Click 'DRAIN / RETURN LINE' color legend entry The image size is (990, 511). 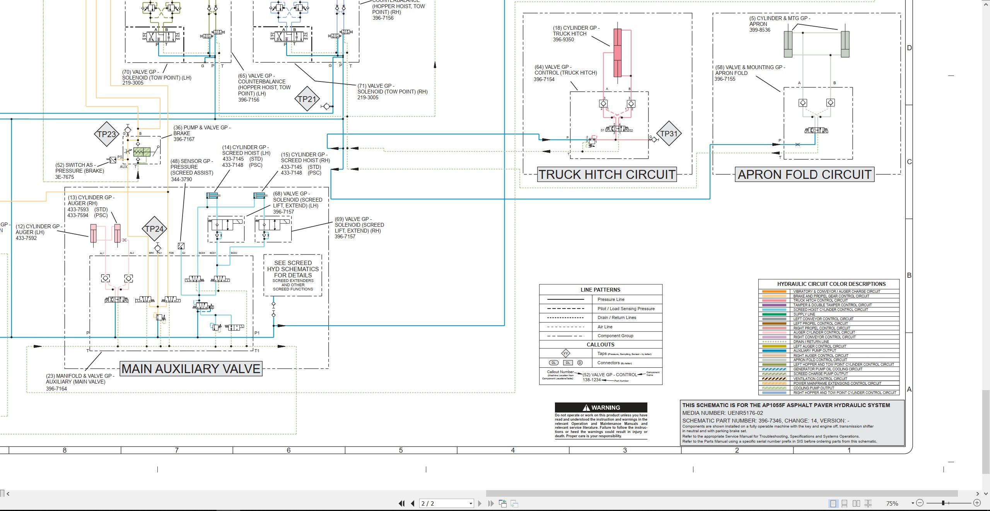tap(829, 341)
